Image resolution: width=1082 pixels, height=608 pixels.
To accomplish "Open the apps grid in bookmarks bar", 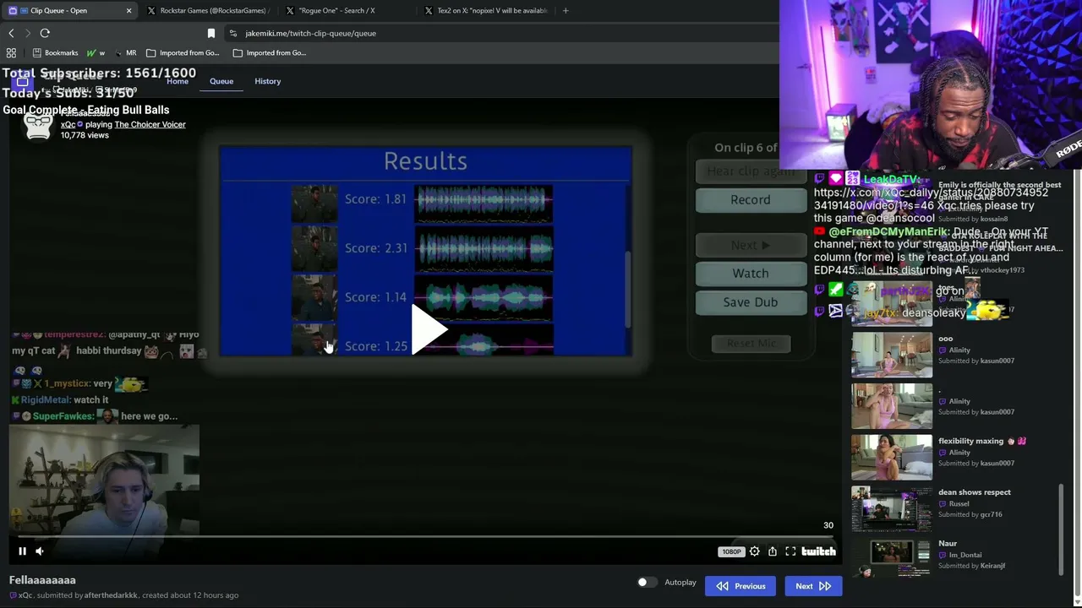I will tap(11, 52).
